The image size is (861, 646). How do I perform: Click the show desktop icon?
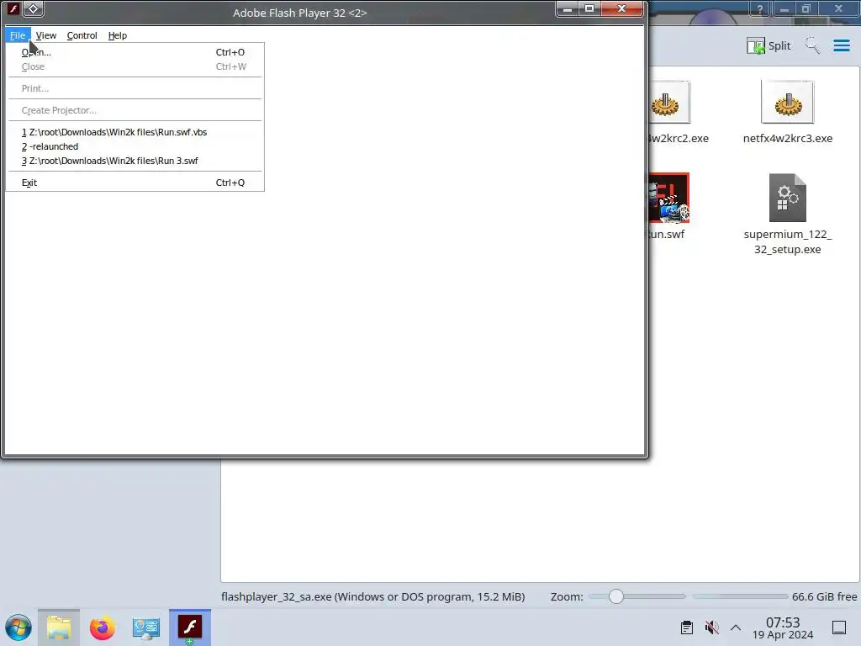pos(838,627)
